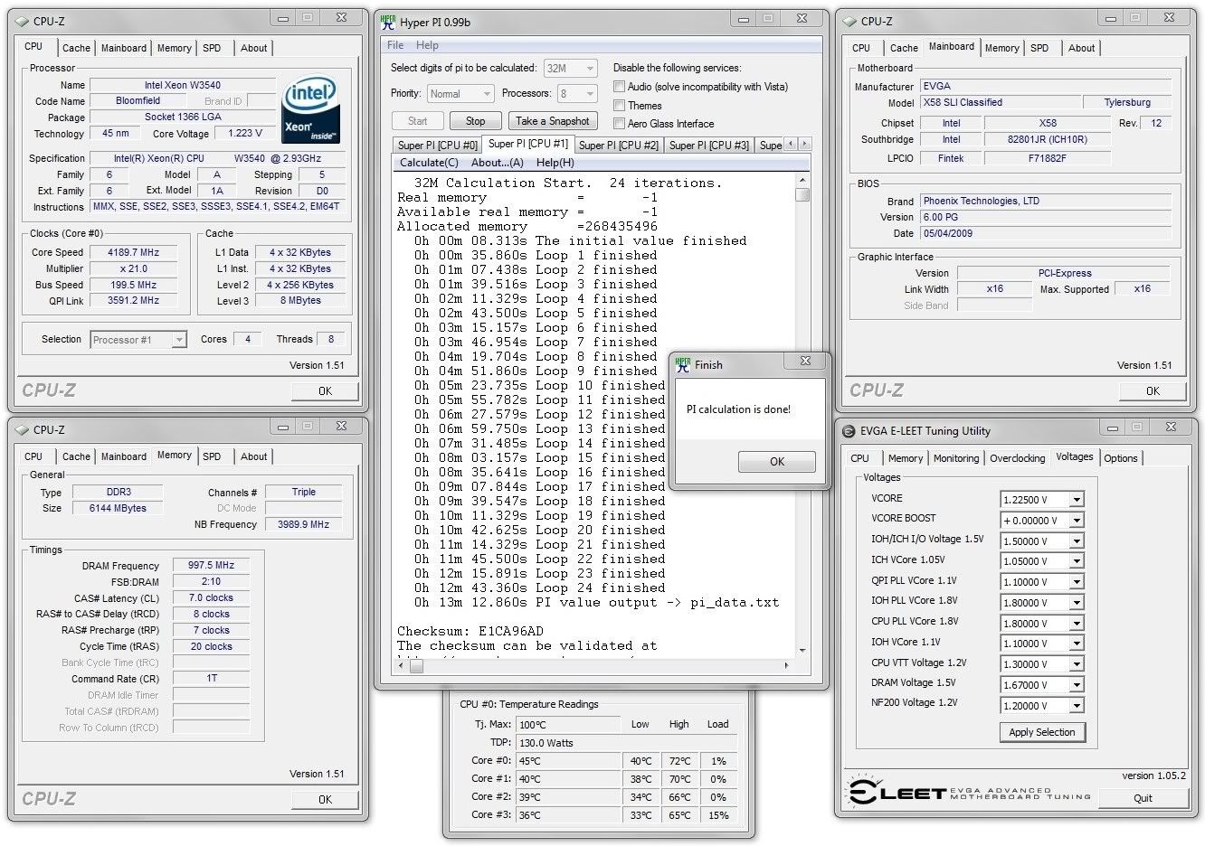1205x846 pixels.
Task: Open the VCORE voltage dropdown
Action: (x=1077, y=500)
